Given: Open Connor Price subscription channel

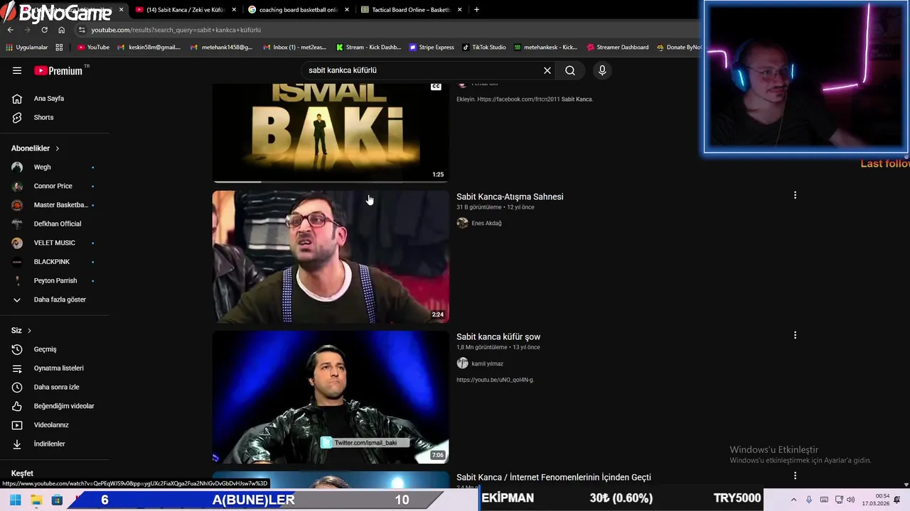Looking at the screenshot, I should [55, 186].
